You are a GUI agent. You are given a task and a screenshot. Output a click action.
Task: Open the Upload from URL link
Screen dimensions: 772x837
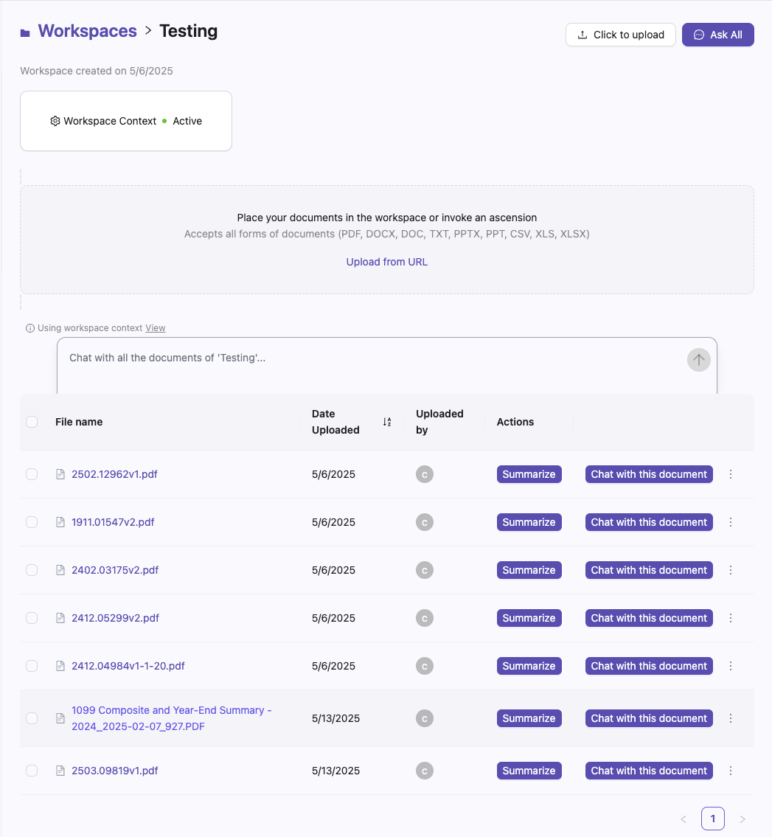(x=386, y=262)
